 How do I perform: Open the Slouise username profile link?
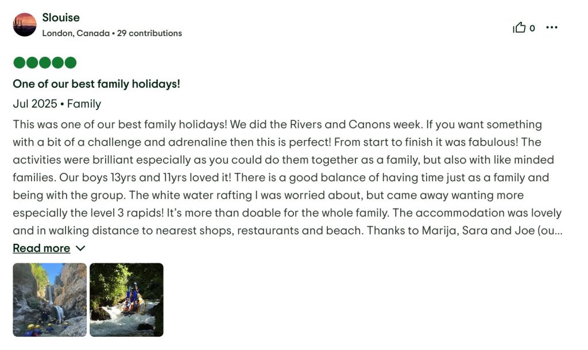[x=61, y=18]
